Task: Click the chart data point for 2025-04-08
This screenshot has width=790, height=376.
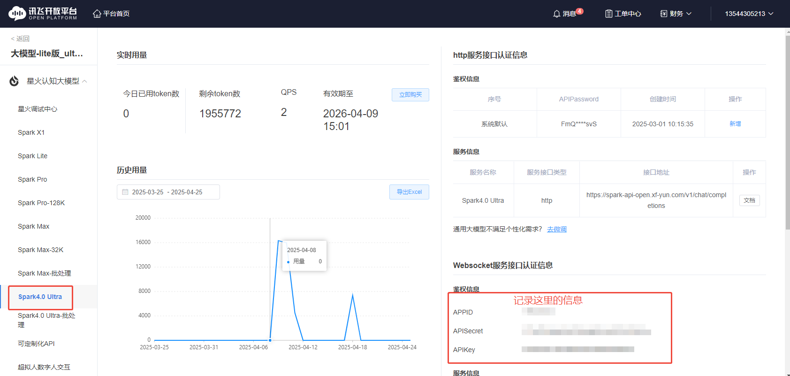Action: (270, 340)
